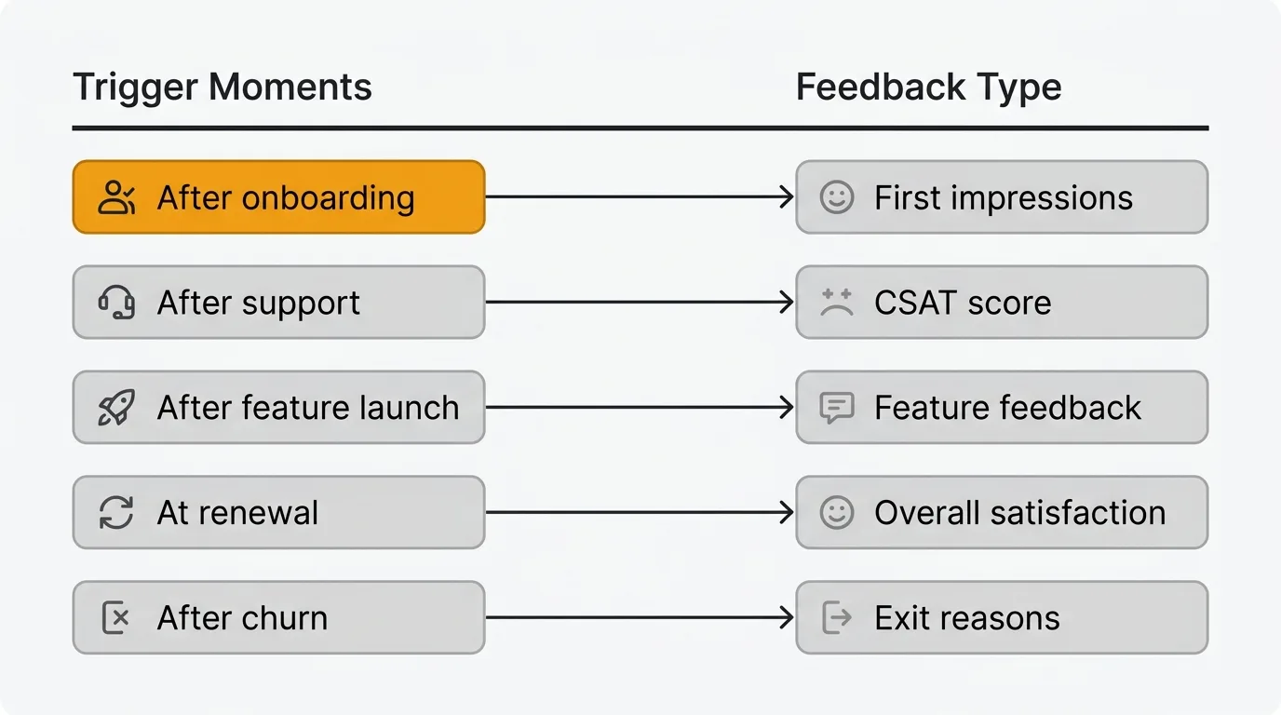Open the First impressions text label
The height and width of the screenshot is (715, 1281).
[1003, 197]
